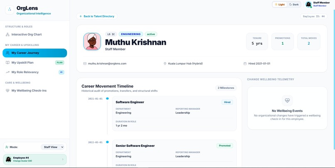Click the heart pulse icon in the wellbeing panel
This screenshot has width=335, height=168.
point(287,101)
